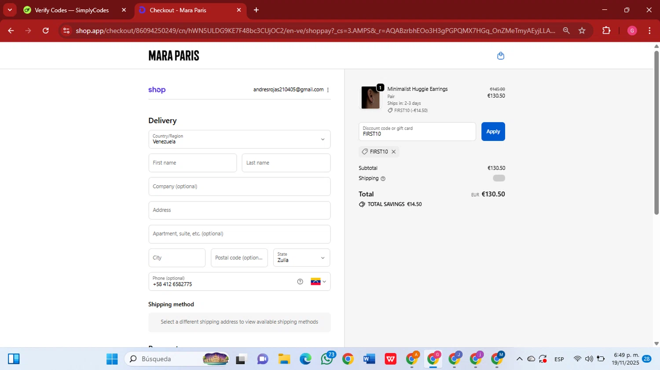Open WhatsApp from the taskbar
Viewport: 660px width, 370px height.
click(327, 359)
